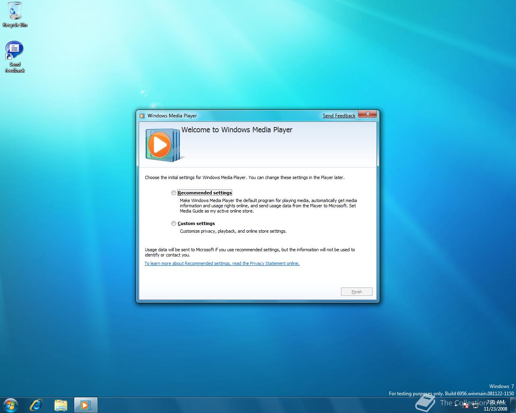Image resolution: width=516 pixels, height=413 pixels.
Task: Click the Show desktop button on the taskbar
Action: (513, 405)
